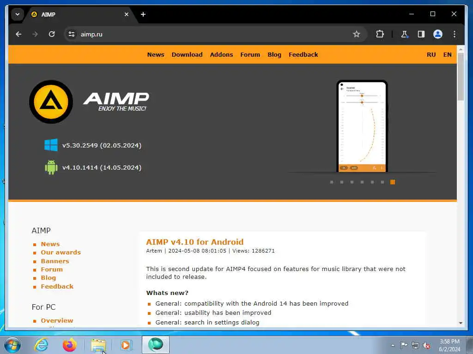
Task: Launch Firefox from the taskbar
Action: click(x=70, y=345)
